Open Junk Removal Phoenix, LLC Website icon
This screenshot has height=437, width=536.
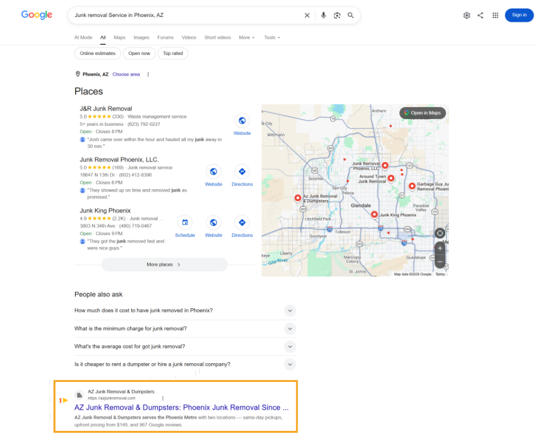click(214, 172)
